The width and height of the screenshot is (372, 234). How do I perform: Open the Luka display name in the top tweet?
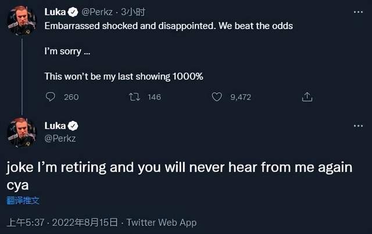[x=55, y=12]
